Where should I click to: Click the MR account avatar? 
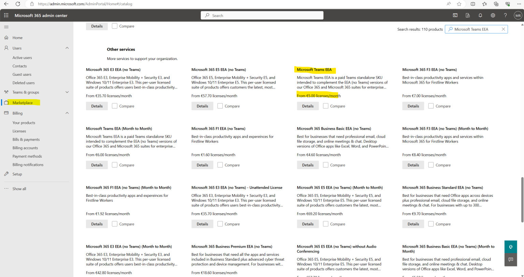(x=518, y=15)
